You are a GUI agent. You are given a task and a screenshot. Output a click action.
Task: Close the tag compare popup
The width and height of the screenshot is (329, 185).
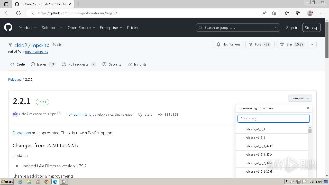(x=308, y=108)
